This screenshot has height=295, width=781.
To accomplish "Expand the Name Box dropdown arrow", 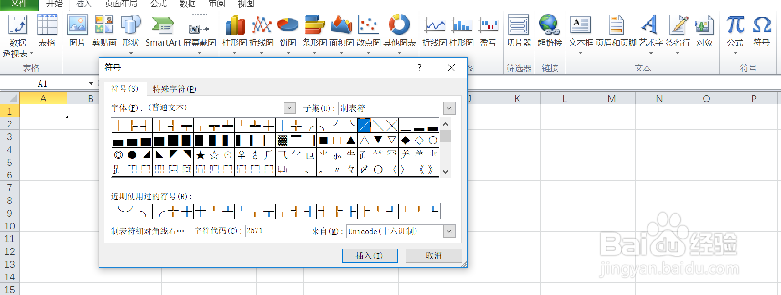I will (91, 83).
